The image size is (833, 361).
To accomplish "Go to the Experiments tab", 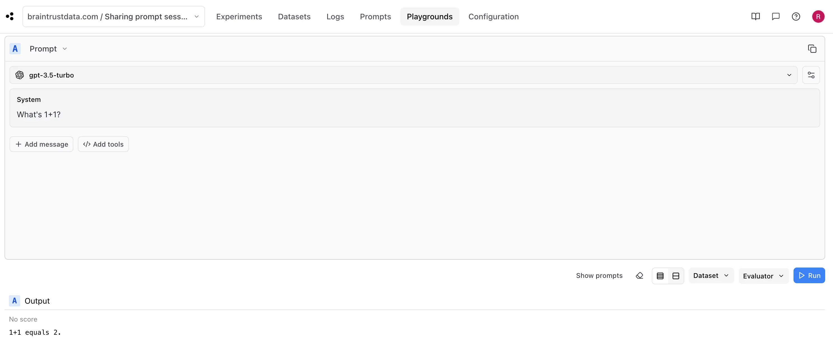I will click(x=239, y=17).
